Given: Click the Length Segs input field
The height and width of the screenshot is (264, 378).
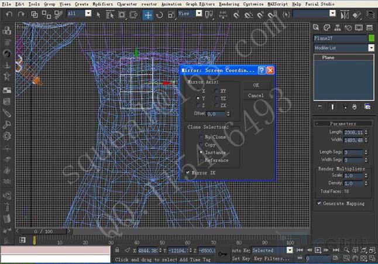Looking at the screenshot, I should (353, 152).
